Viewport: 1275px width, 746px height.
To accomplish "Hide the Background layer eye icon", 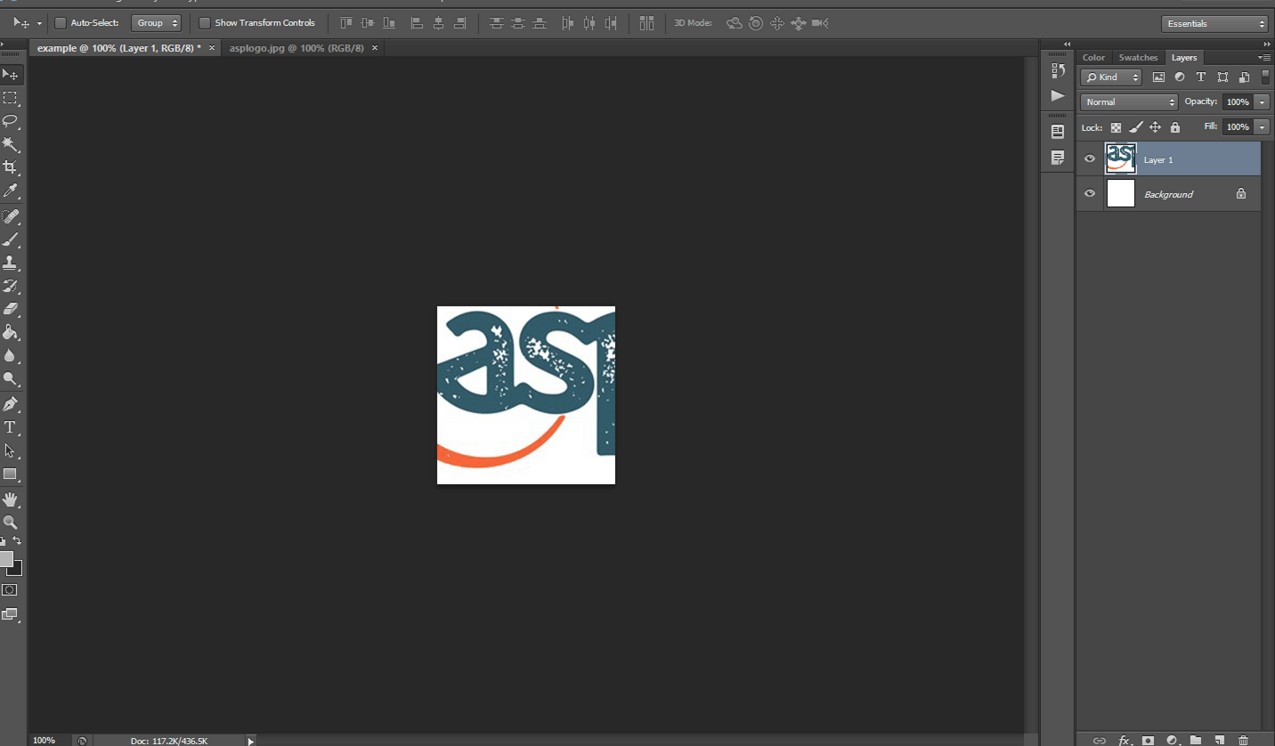I will [x=1090, y=193].
